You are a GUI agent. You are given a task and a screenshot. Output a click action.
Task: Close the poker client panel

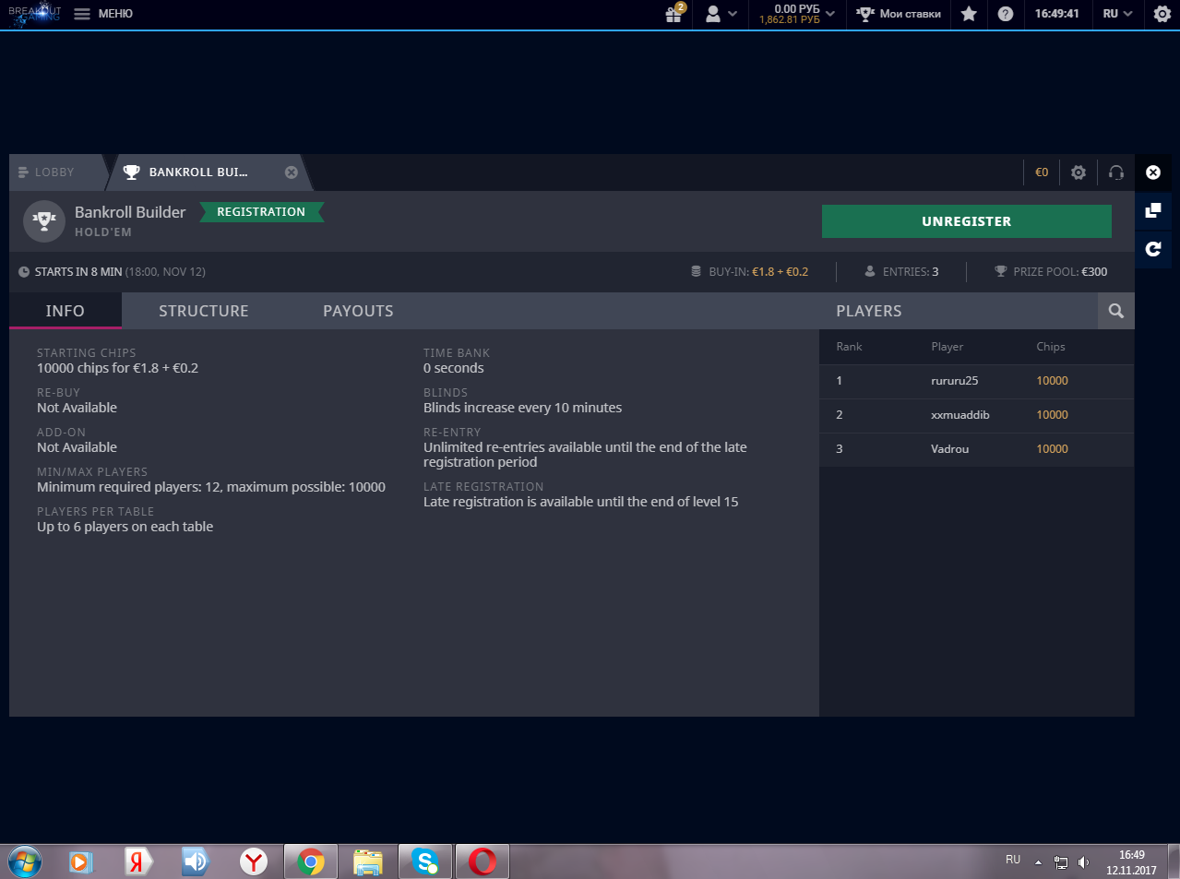tap(1153, 172)
